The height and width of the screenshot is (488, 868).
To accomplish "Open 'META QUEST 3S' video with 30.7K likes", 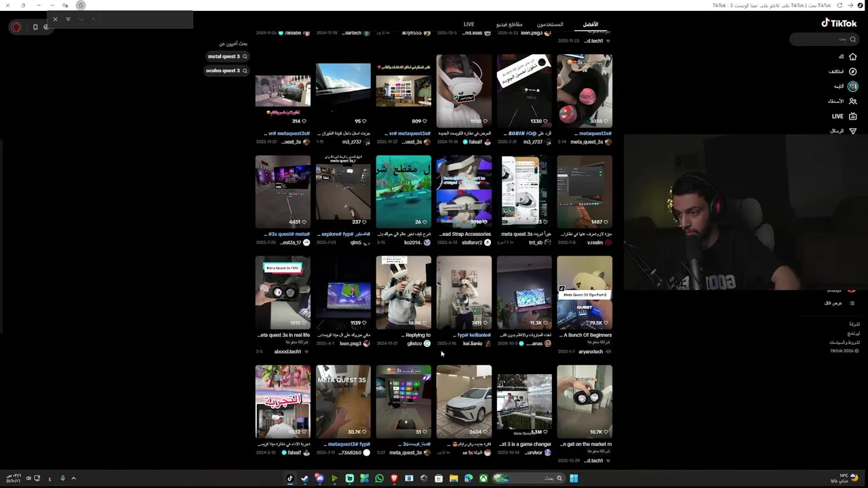I will (x=343, y=402).
